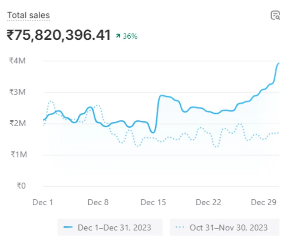293x248 pixels.
Task: Click the ₹0 y-axis label
Action: pos(21,186)
